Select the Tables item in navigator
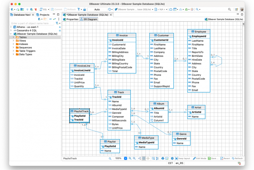This screenshot has height=170, width=254. (23, 37)
